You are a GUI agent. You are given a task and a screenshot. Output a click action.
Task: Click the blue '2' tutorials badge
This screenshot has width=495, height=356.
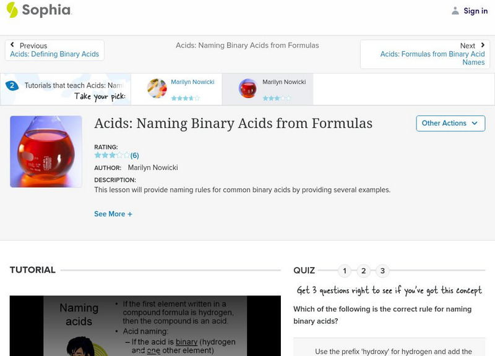[x=13, y=87]
